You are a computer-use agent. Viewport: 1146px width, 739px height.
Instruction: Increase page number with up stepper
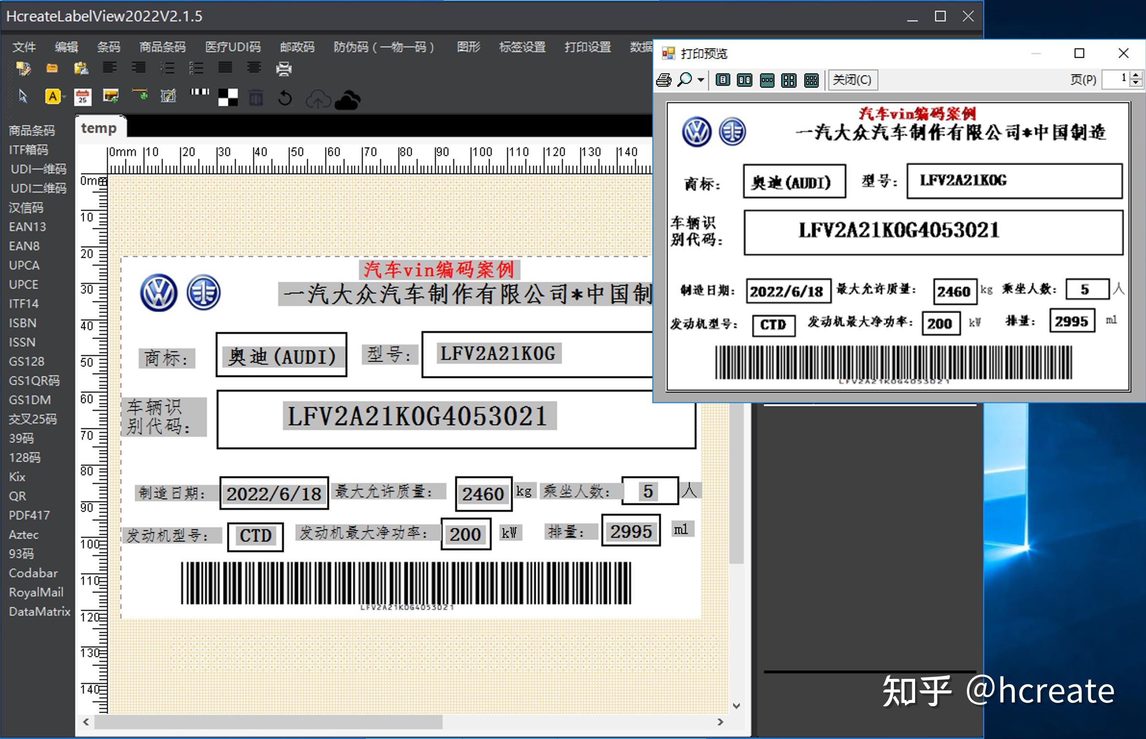(x=1136, y=75)
